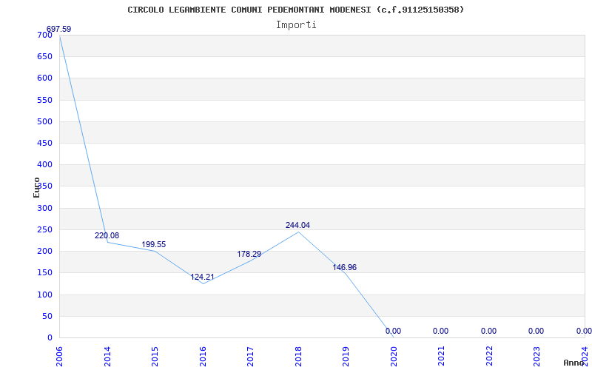Screen dimensions: 592x370
Task: Click the 0.00 label above 2023
Action: (x=536, y=331)
